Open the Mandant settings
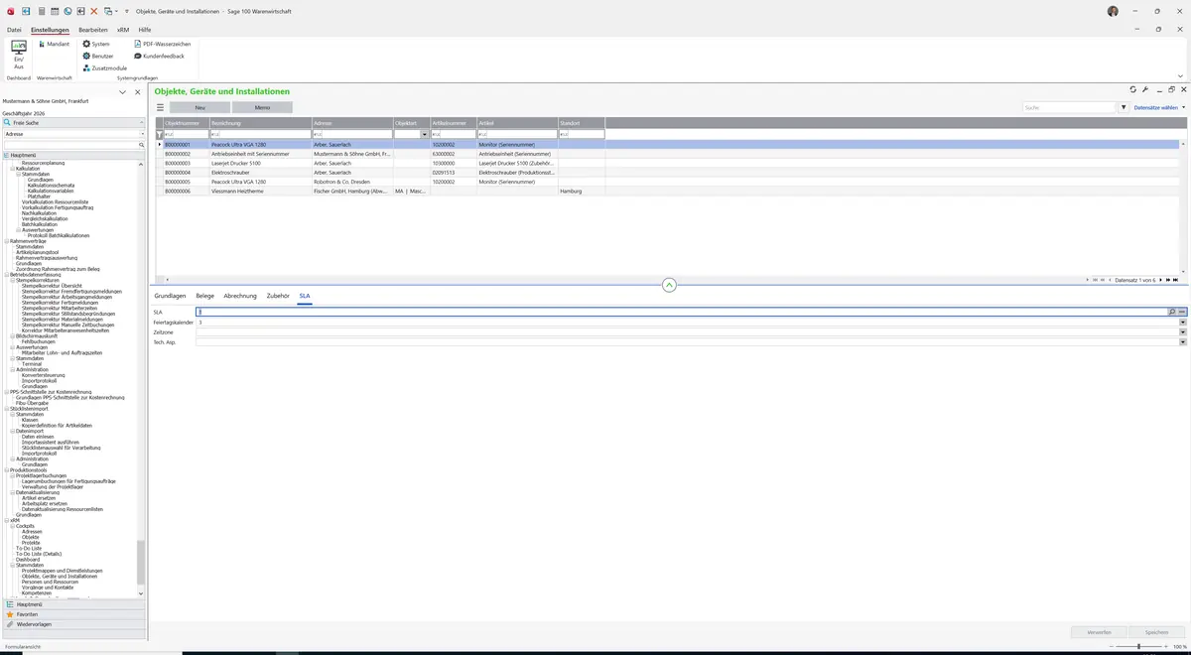 [x=54, y=44]
